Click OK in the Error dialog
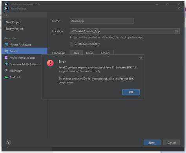186x153 pixels. pyautogui.click(x=131, y=92)
